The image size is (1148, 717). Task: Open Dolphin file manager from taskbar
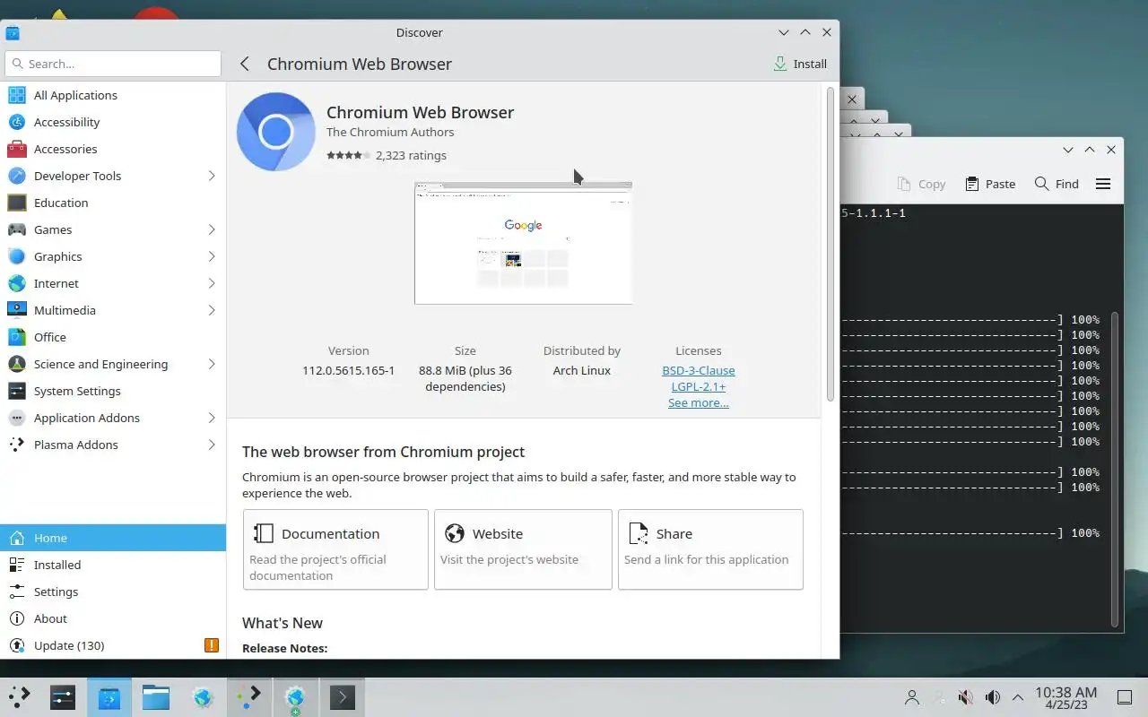(156, 696)
